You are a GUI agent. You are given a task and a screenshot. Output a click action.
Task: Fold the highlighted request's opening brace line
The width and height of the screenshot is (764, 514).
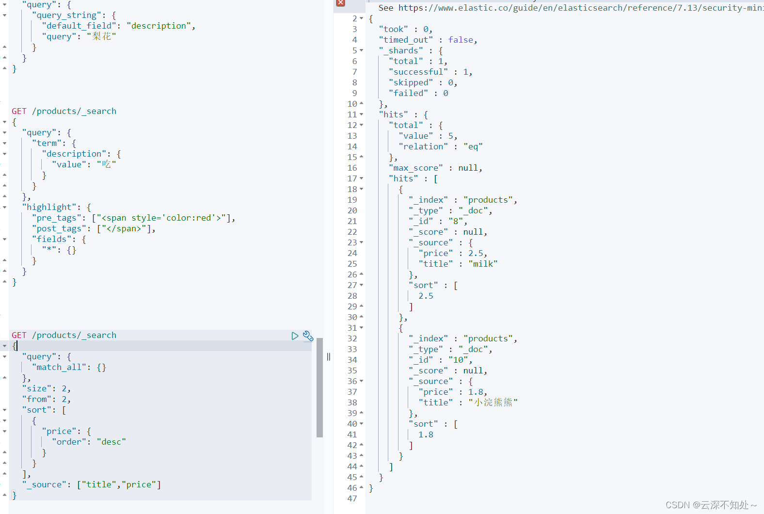4,346
